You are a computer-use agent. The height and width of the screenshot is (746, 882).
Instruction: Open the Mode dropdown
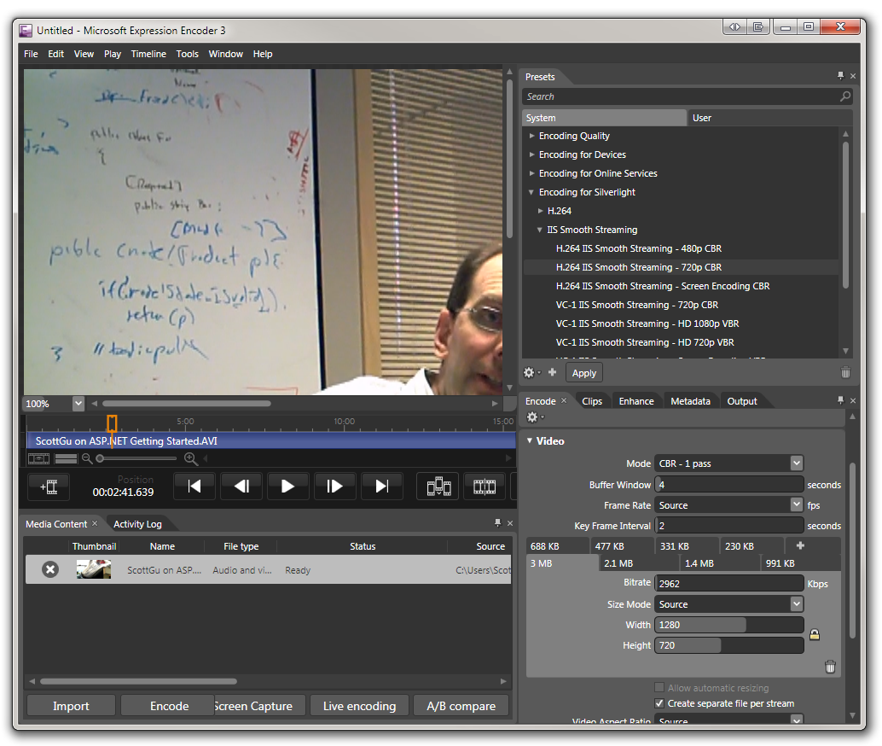797,463
